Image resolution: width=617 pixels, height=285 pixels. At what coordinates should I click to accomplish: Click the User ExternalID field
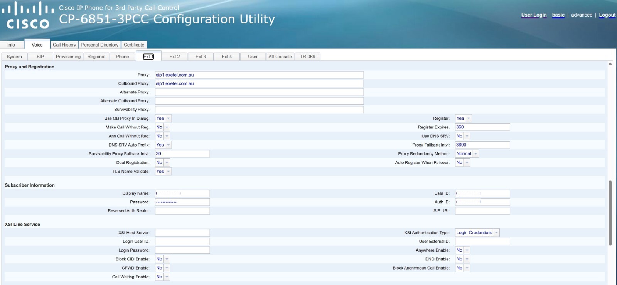pyautogui.click(x=482, y=242)
